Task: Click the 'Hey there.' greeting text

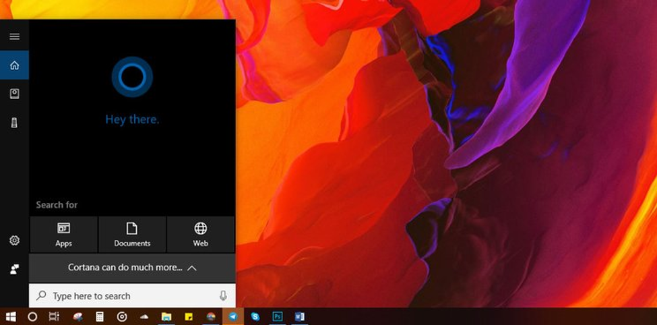Action: pos(132,119)
